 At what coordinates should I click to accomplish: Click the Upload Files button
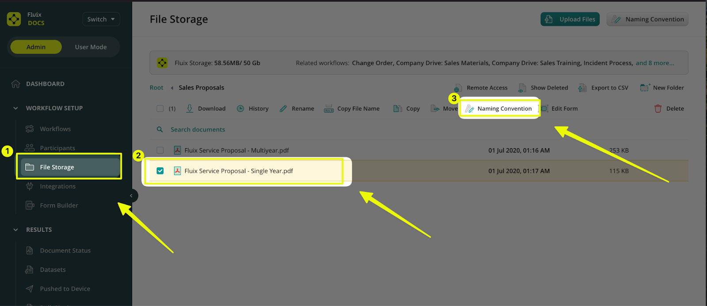click(x=570, y=19)
